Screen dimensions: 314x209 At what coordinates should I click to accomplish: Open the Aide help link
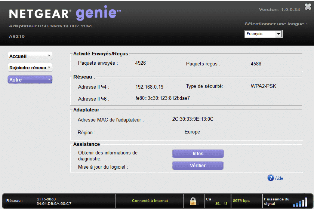point(279,178)
